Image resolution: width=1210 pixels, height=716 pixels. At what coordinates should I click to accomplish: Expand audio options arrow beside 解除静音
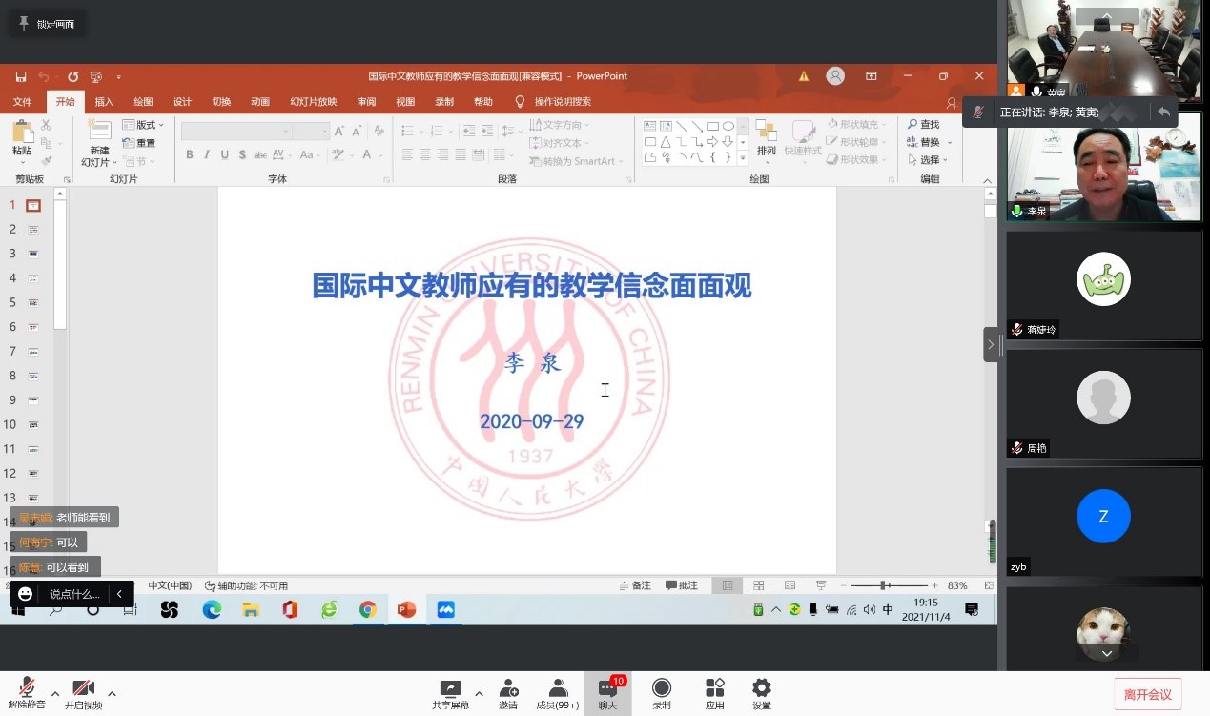pyautogui.click(x=55, y=693)
